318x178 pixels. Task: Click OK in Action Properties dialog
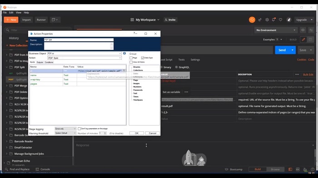click(137, 133)
